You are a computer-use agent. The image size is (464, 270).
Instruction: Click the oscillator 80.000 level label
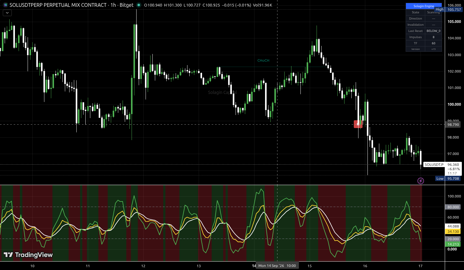[453, 207]
